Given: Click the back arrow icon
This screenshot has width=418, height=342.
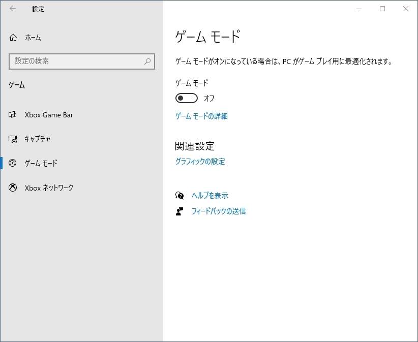Looking at the screenshot, I should point(13,9).
